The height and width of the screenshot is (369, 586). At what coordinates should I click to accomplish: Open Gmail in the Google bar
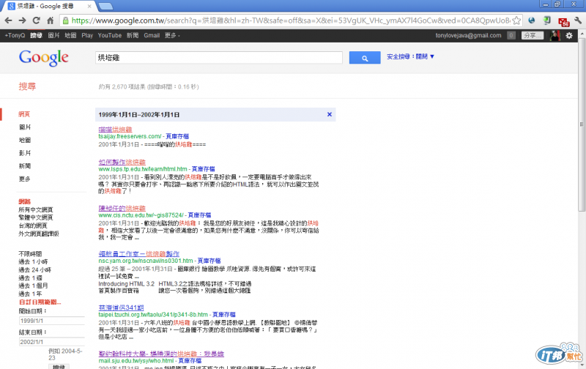click(152, 35)
